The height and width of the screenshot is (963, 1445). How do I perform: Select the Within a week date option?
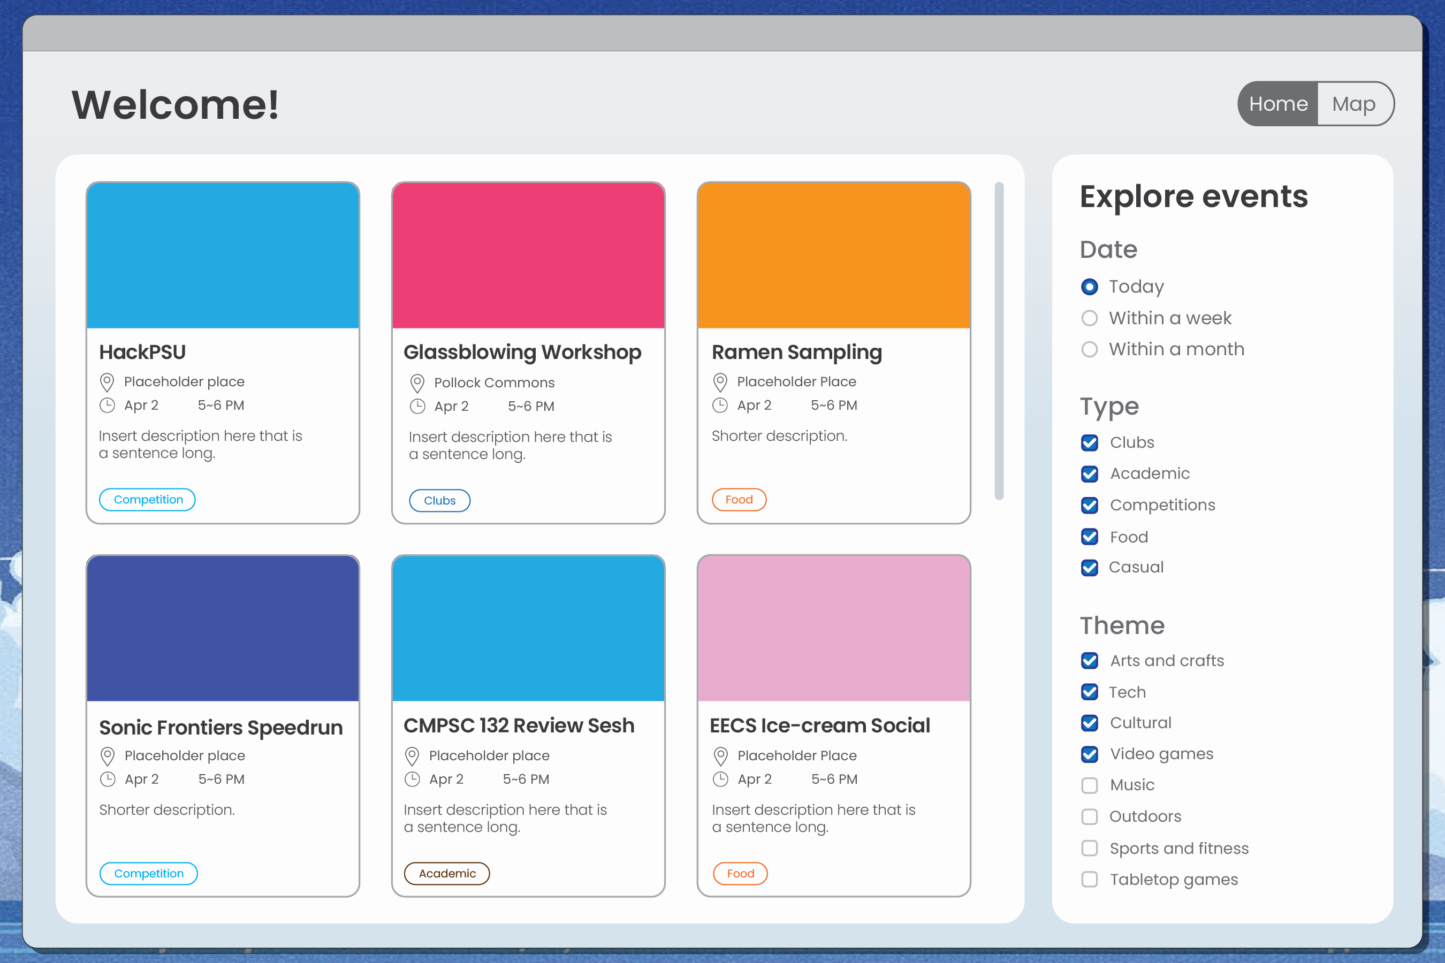[x=1089, y=318]
